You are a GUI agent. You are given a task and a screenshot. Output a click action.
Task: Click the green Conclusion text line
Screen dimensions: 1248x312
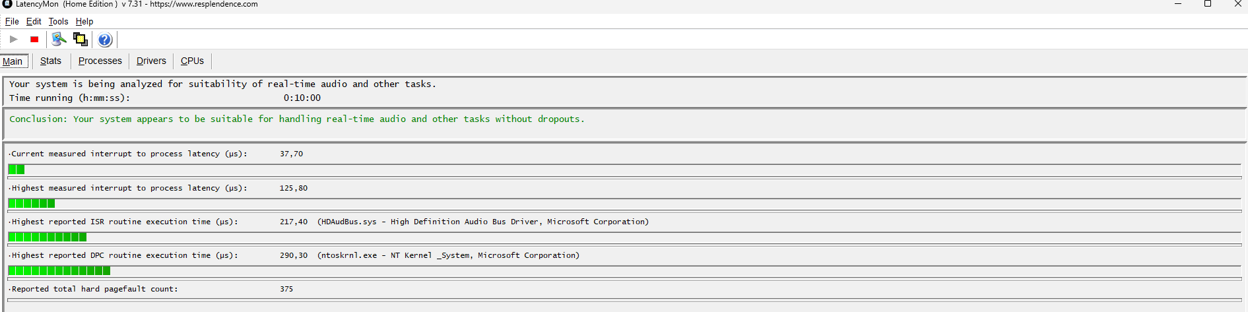coord(296,119)
